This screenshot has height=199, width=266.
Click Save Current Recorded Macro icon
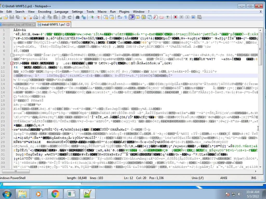pos(199,17)
